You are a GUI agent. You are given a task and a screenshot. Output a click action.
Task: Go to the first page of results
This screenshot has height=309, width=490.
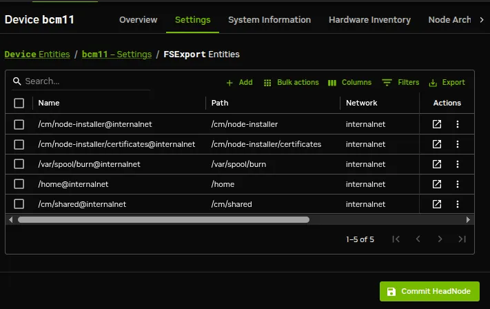[396, 239]
